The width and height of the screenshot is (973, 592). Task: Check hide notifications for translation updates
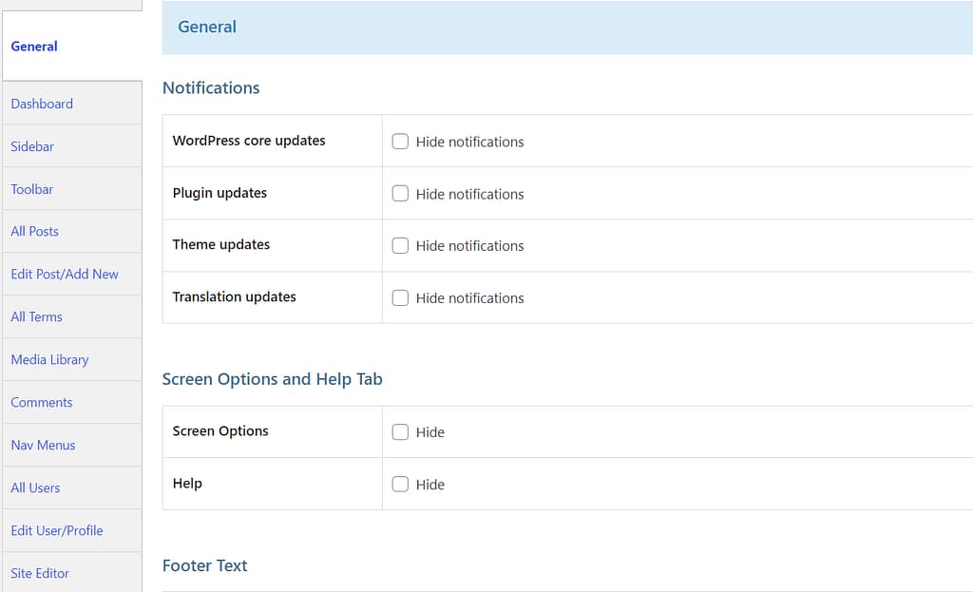400,297
